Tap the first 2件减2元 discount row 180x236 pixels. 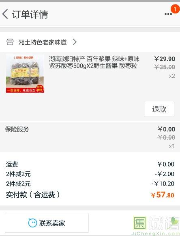click(90, 174)
